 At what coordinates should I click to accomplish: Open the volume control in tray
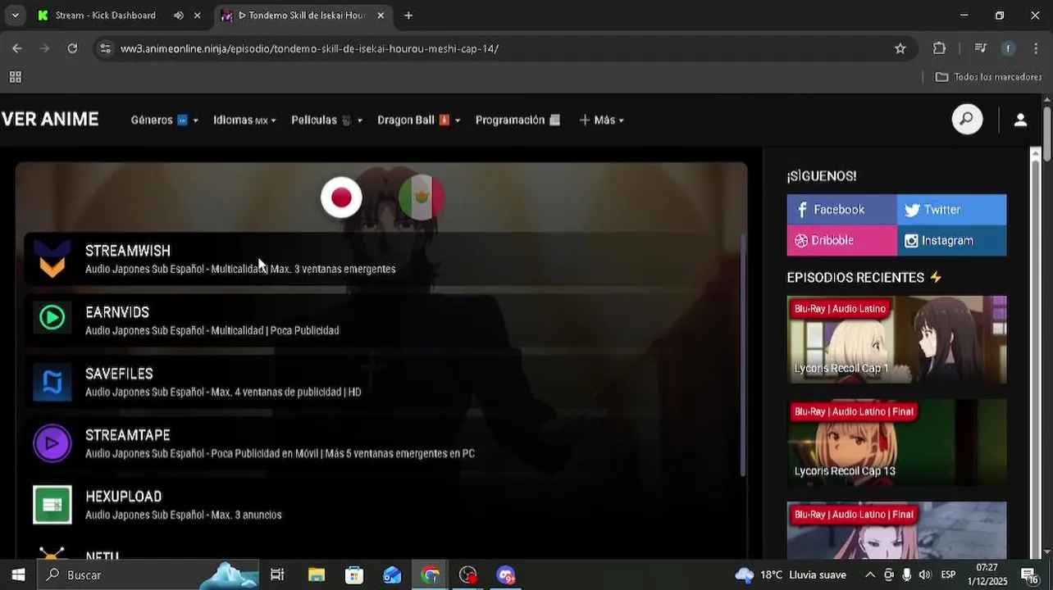tap(925, 575)
